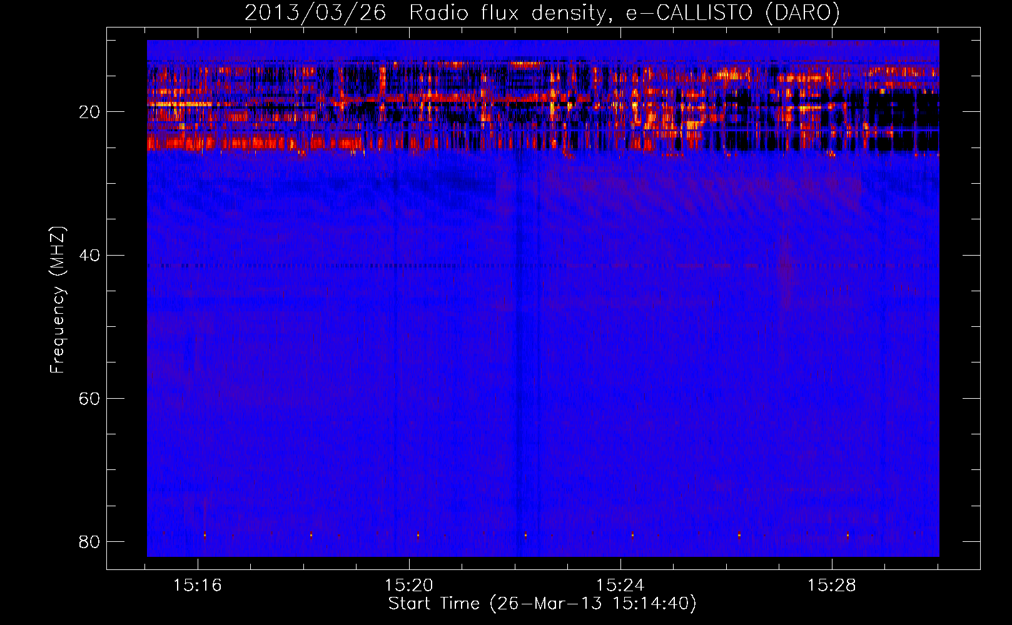Click the 60 MHz frequency tick label
The image size is (1012, 625).
[x=89, y=398]
